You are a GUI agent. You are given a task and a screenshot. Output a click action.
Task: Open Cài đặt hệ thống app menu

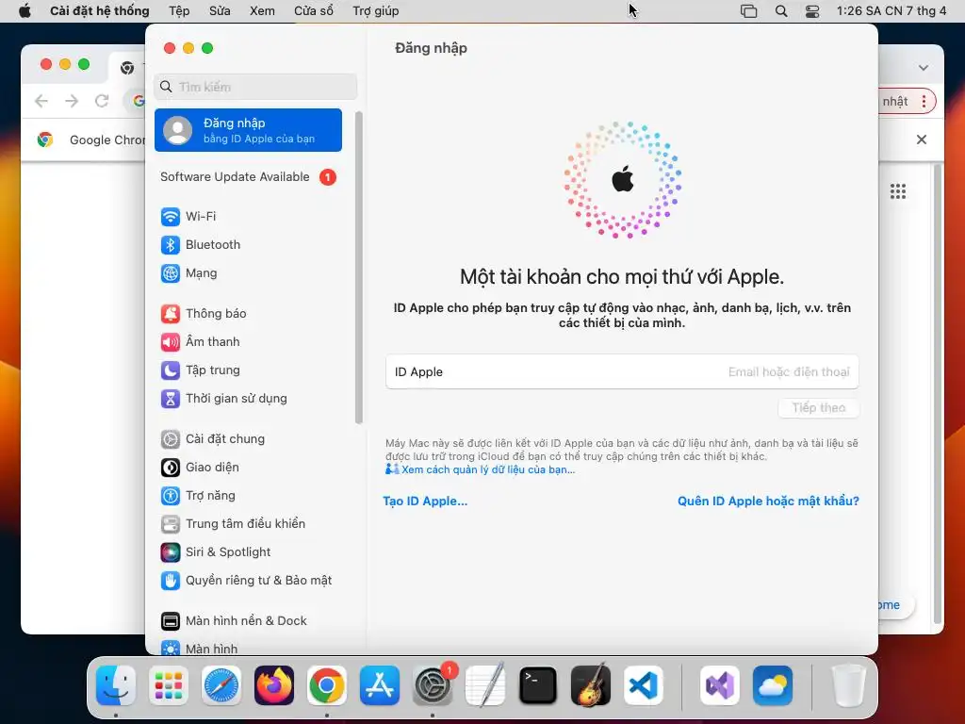pyautogui.click(x=100, y=10)
